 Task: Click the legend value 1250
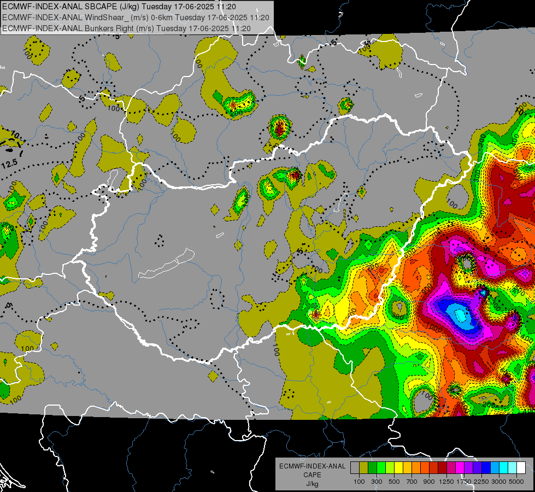tap(446, 482)
